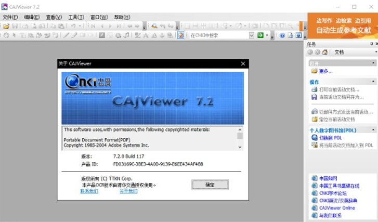Open the 中国工具书集锦在线 link
This screenshot has width=378, height=222.
point(339,186)
